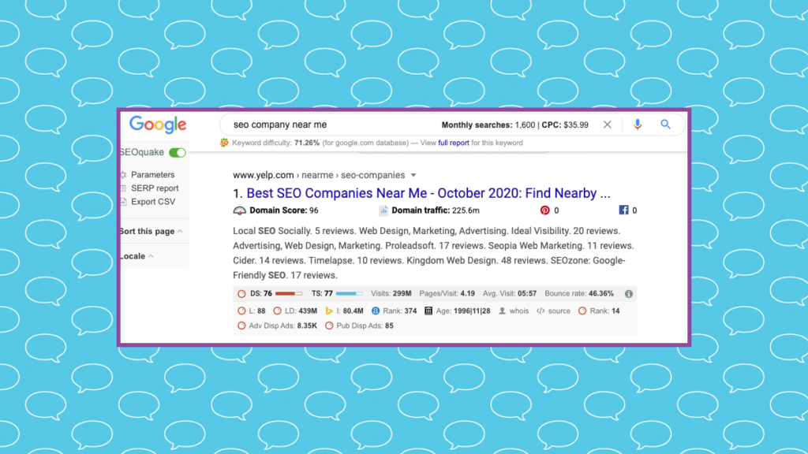Screen dimensions: 808x454
Task: Open the dropdown arrow next to yelp.com URL
Action: coord(413,176)
